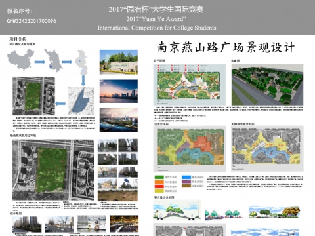This screenshot has width=315, height=236.
Task: Open the brown barren land site photo
Action: pyautogui.click(x=118, y=195)
